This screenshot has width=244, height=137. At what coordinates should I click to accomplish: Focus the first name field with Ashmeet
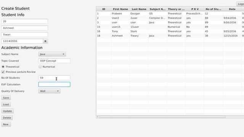(24, 28)
